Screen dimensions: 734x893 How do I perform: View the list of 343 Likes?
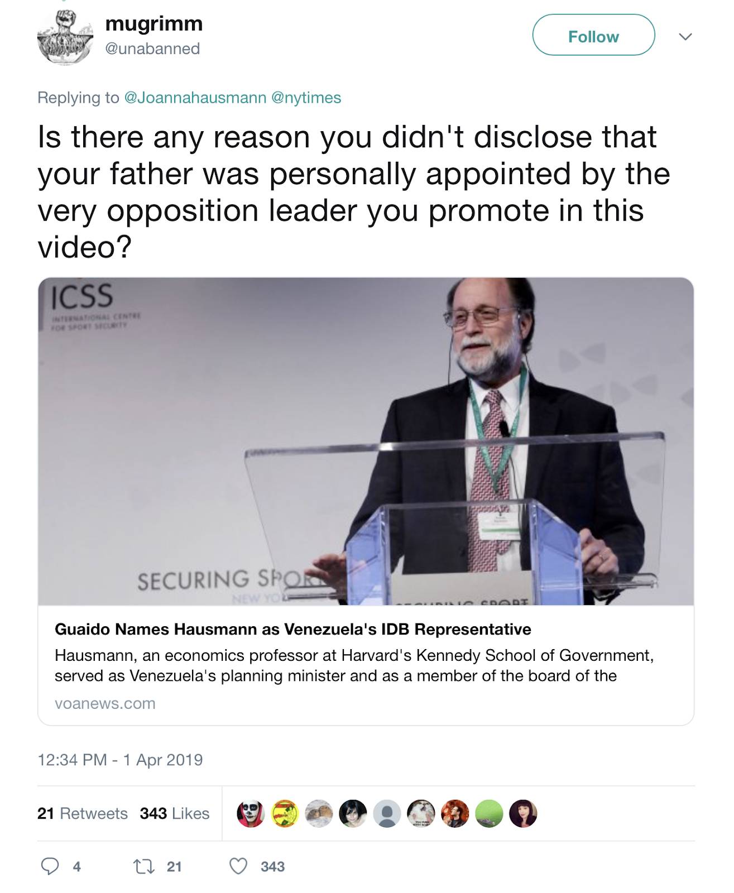pyautogui.click(x=175, y=813)
